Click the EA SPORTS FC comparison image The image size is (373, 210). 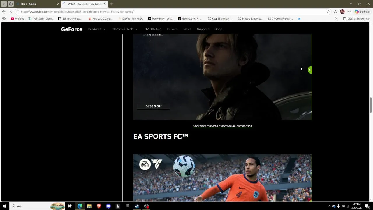pos(222,178)
